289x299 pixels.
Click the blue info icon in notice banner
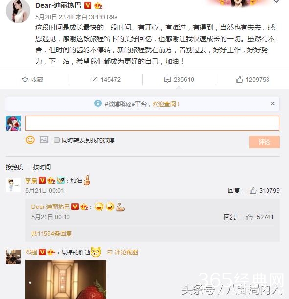click(98, 104)
